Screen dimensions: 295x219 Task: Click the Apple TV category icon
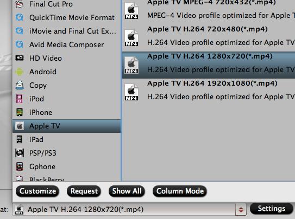click(20, 126)
